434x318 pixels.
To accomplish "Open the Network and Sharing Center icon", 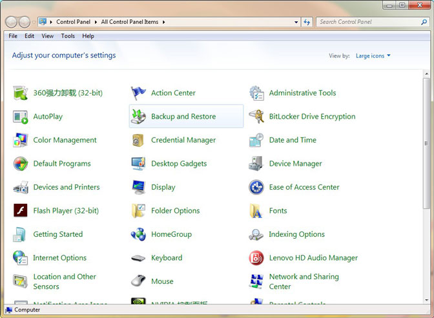I will point(256,281).
